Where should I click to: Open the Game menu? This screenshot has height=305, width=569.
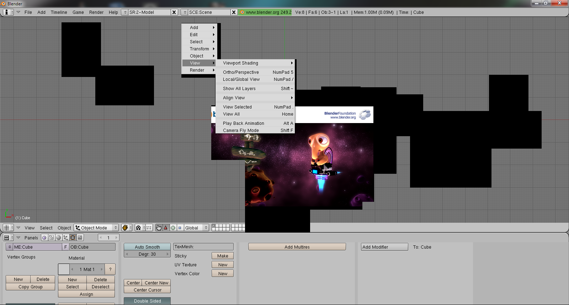[78, 12]
